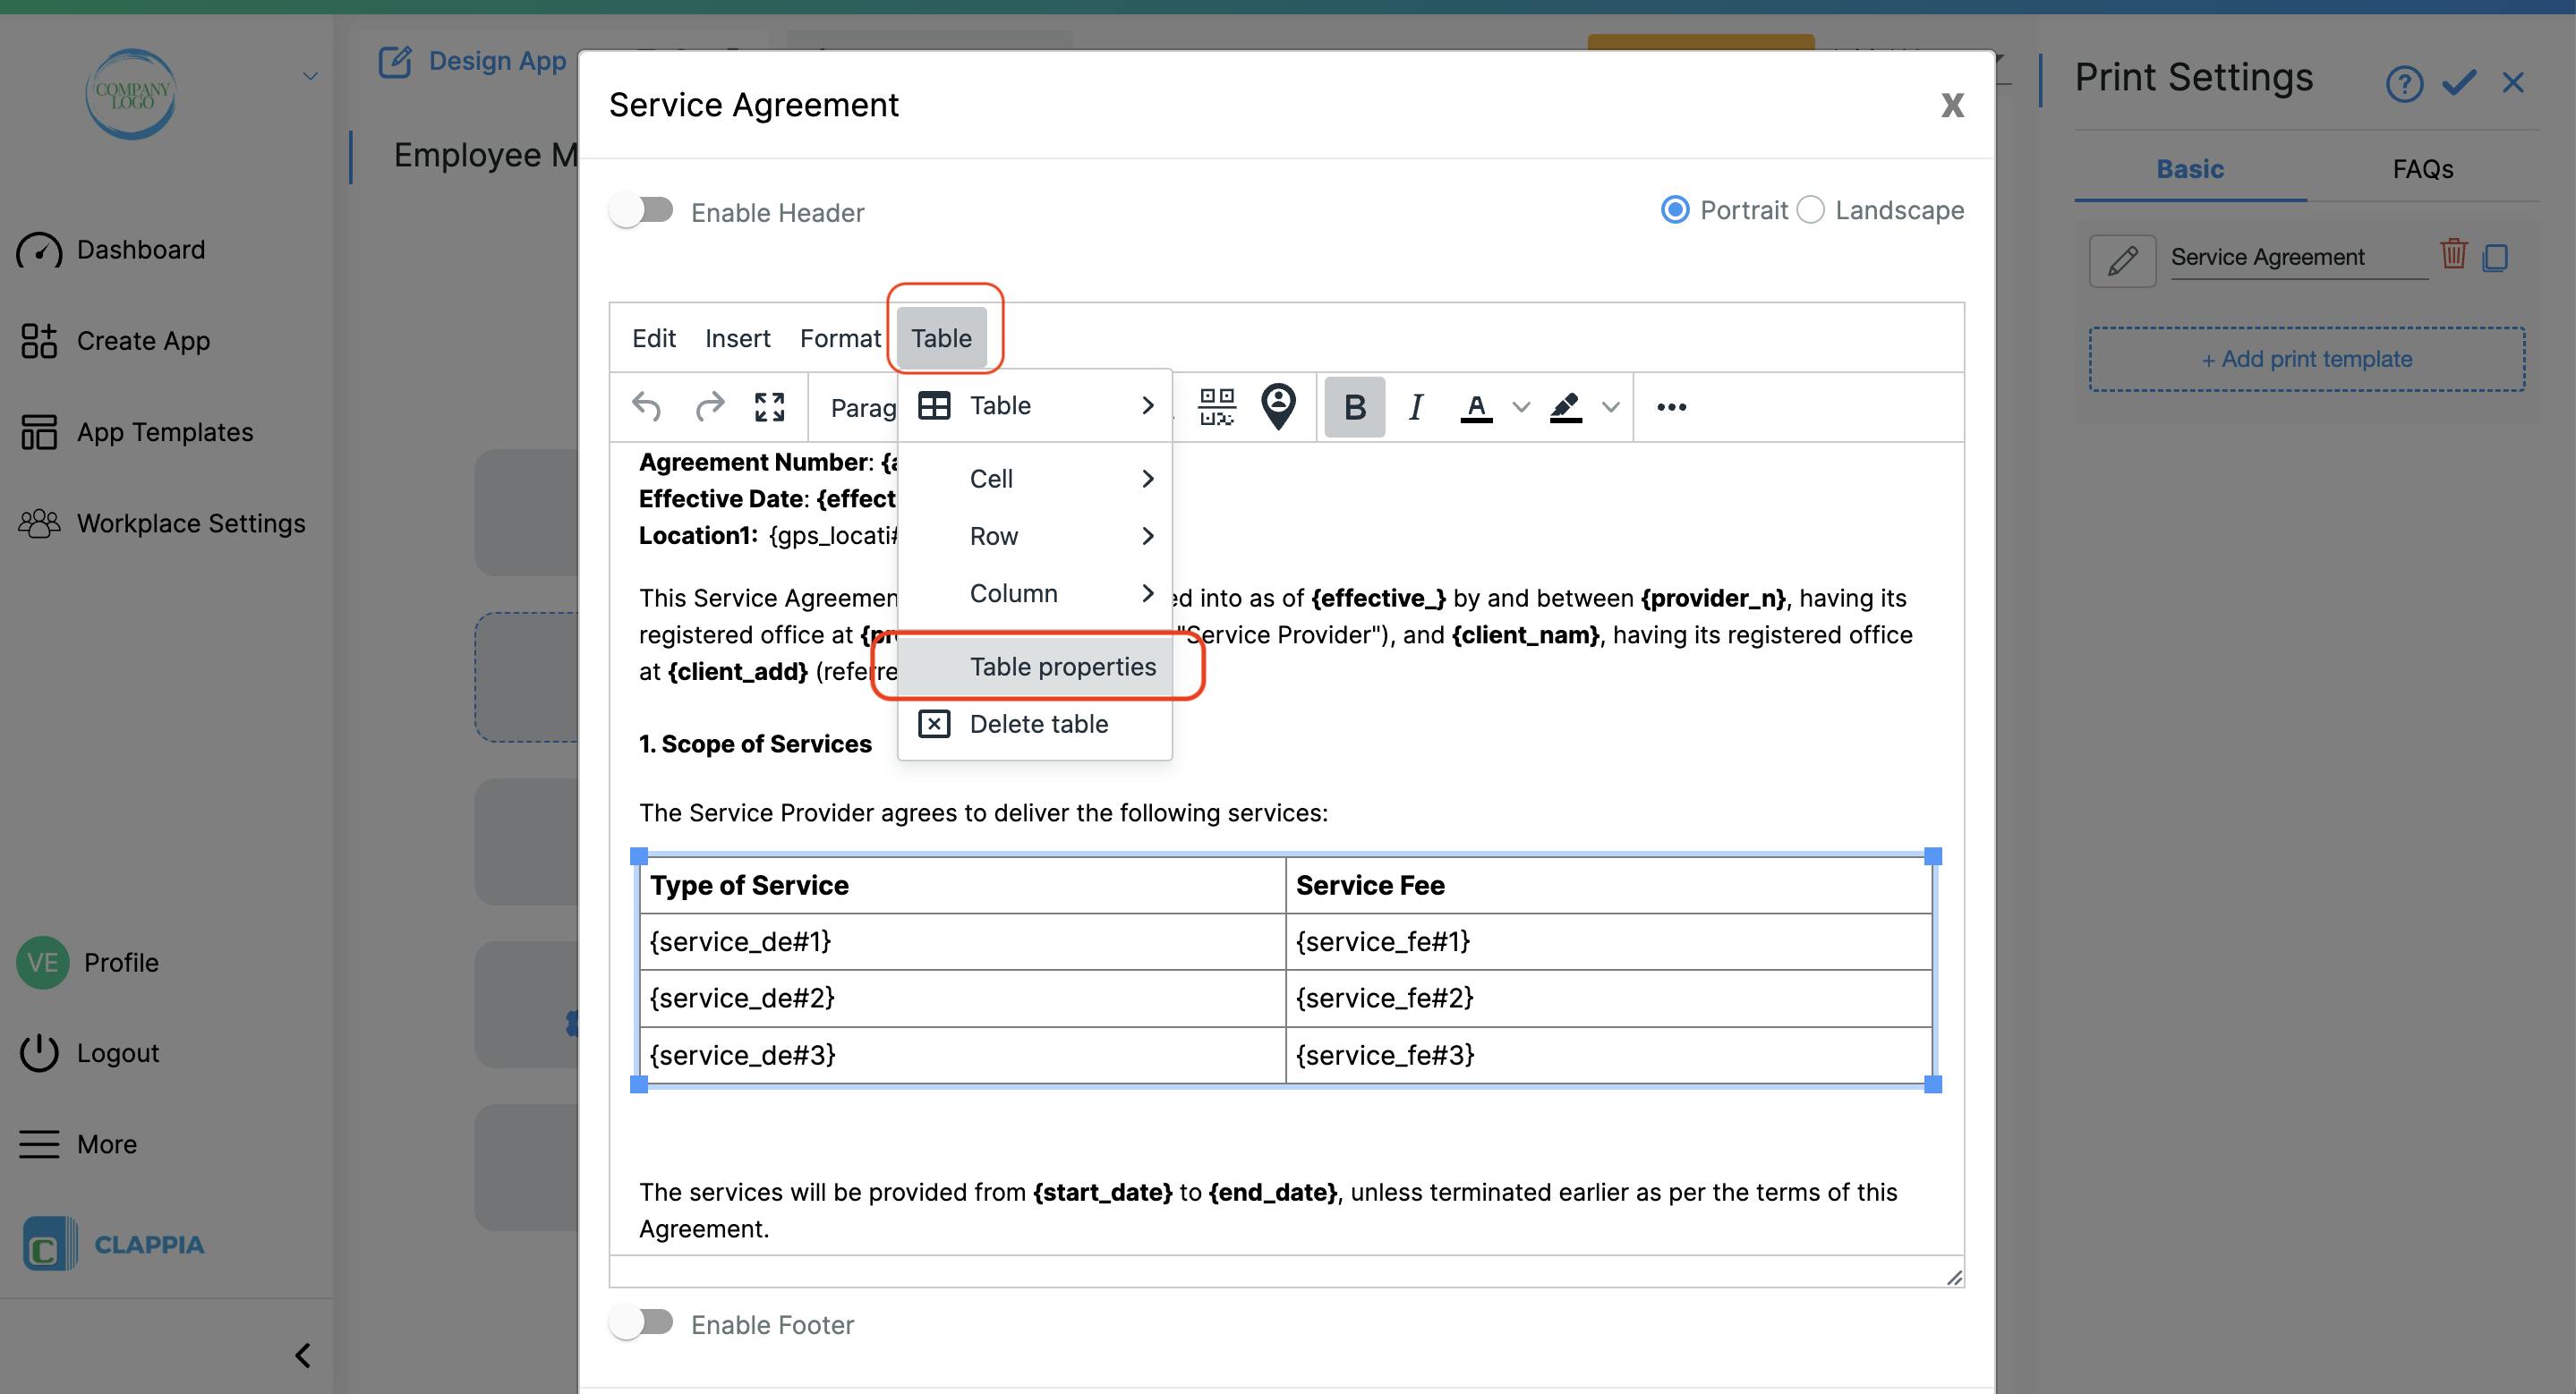Enable Header toggle switch

[x=642, y=211]
